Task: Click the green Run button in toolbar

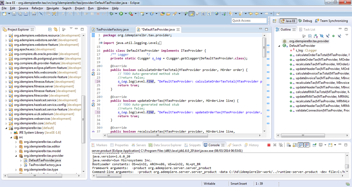Action: coord(121,14)
